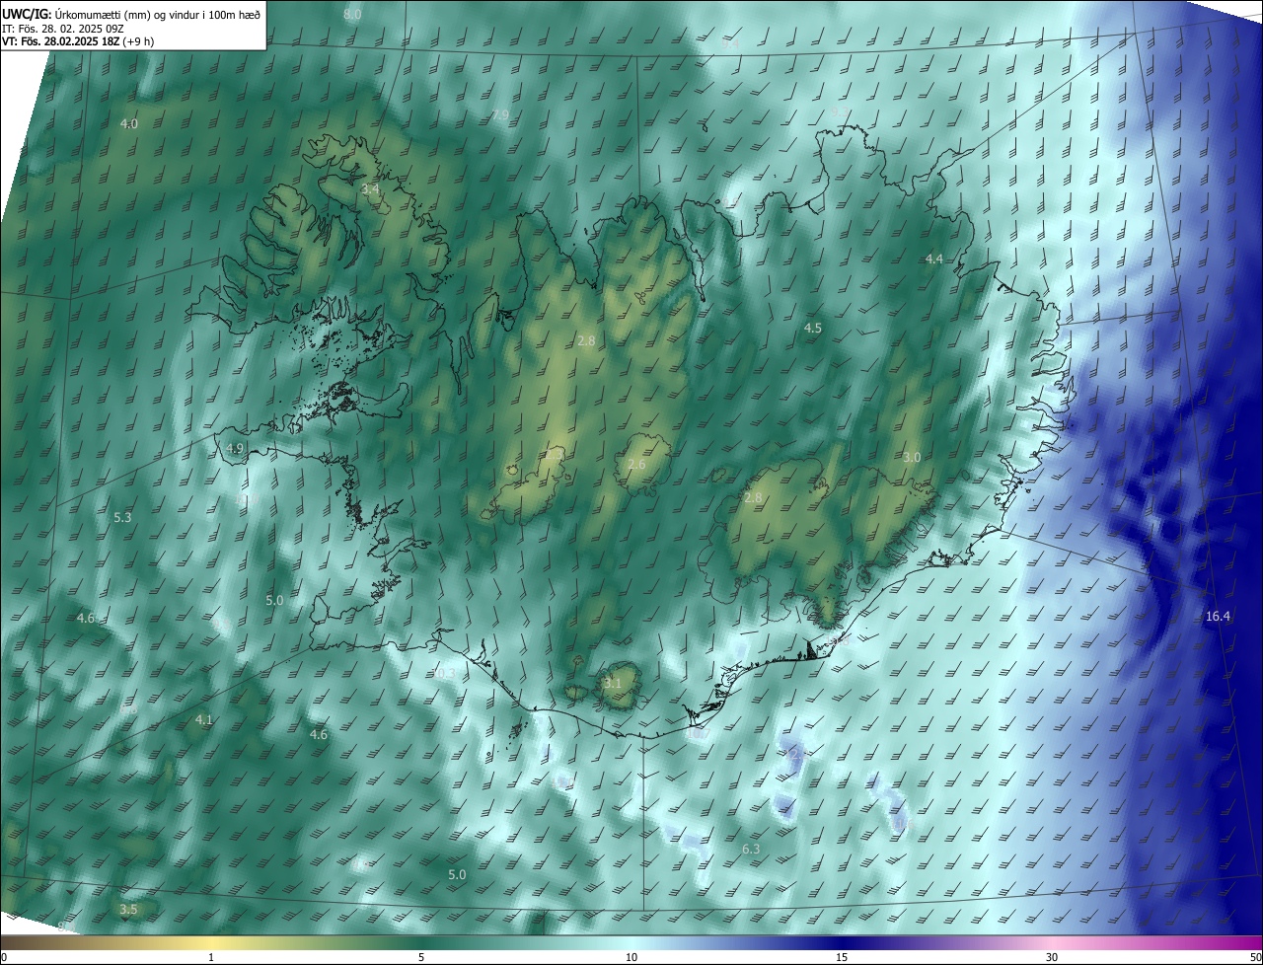Select the 16.4 value in the dark blue area
The height and width of the screenshot is (965, 1263).
(x=1219, y=617)
